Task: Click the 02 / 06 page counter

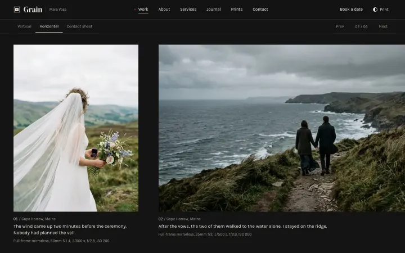Action: pos(361,26)
